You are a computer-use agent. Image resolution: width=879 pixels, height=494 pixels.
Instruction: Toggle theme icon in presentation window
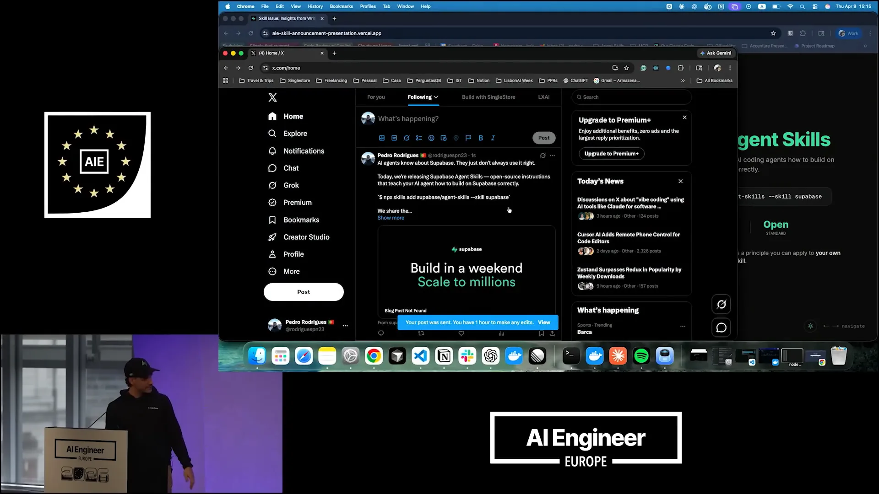(810, 326)
